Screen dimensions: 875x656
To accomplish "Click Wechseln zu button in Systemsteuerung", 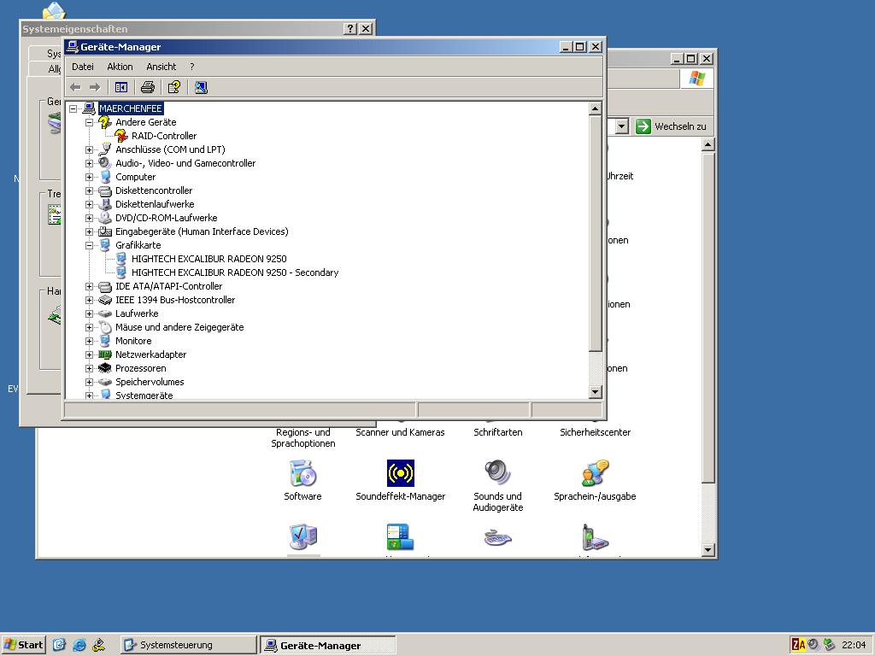I will pos(672,126).
